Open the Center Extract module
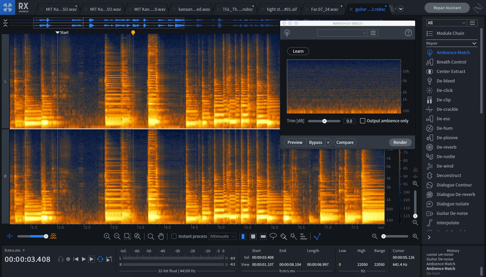 [451, 71]
